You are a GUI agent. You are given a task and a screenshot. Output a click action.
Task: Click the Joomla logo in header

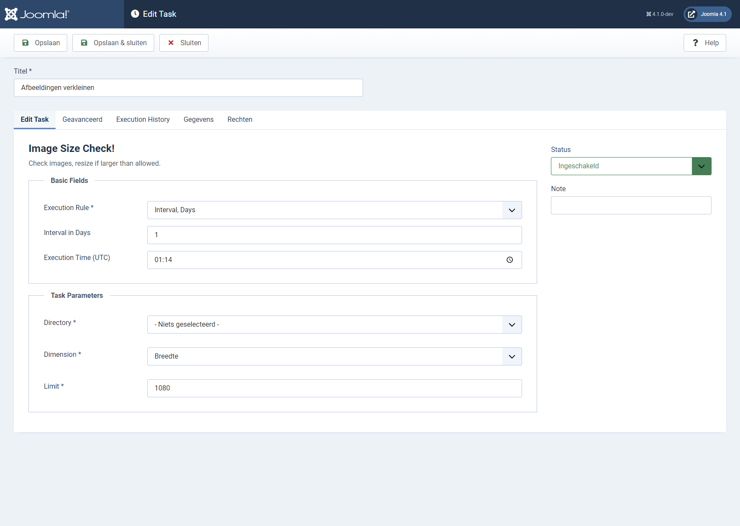(37, 14)
